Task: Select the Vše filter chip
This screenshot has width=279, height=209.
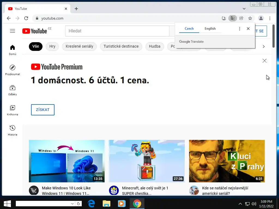Action: point(36,46)
